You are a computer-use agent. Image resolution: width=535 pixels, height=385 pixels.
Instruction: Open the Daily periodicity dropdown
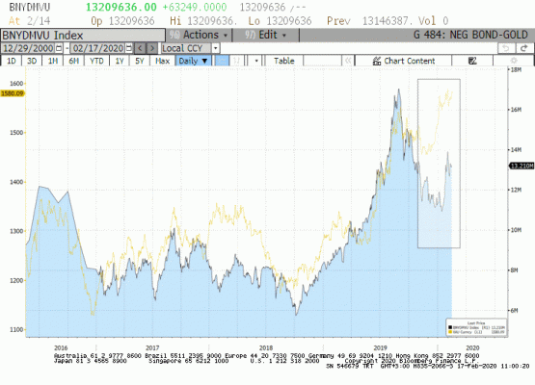193,61
